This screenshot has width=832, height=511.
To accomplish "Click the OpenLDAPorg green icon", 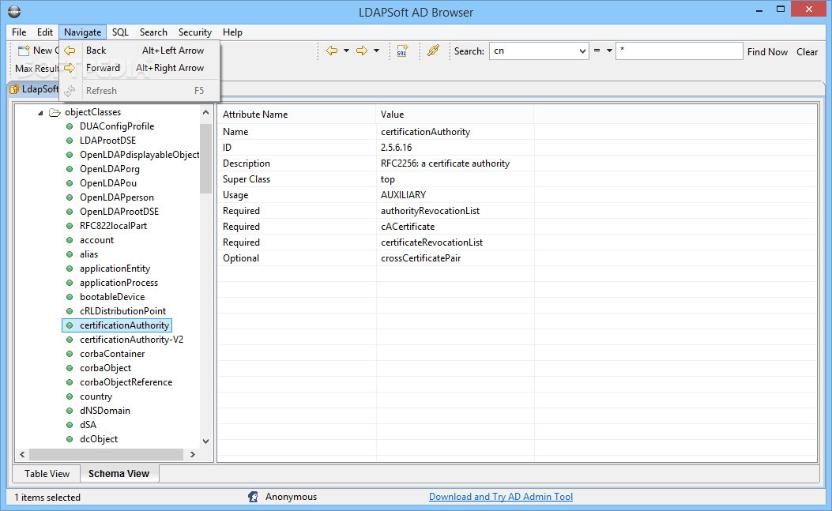I will (x=70, y=169).
